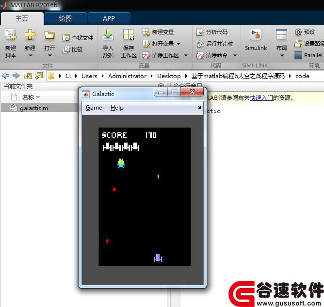
Task: Navigate forward with the right arrow
Action: 16,76
